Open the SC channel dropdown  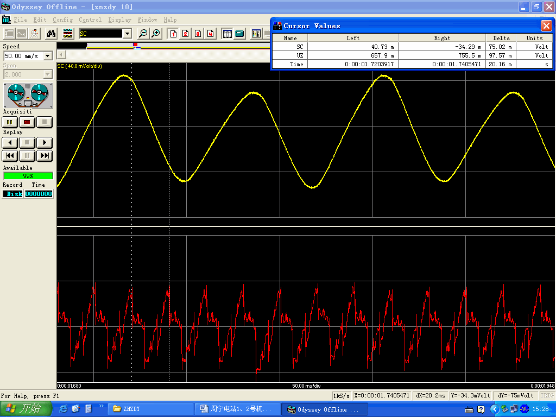click(128, 34)
